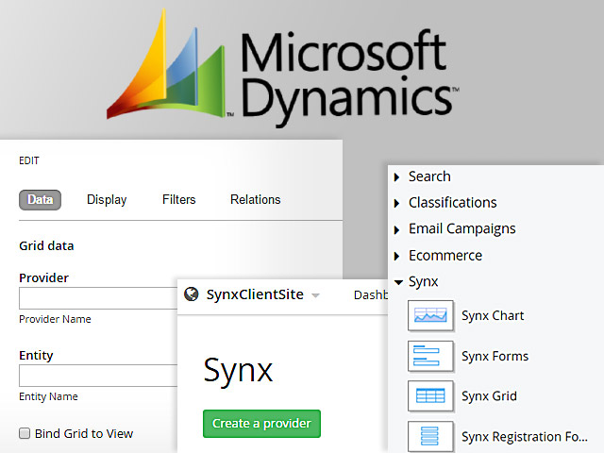Image resolution: width=604 pixels, height=453 pixels.
Task: Click the Grid data heading
Action: tap(46, 245)
